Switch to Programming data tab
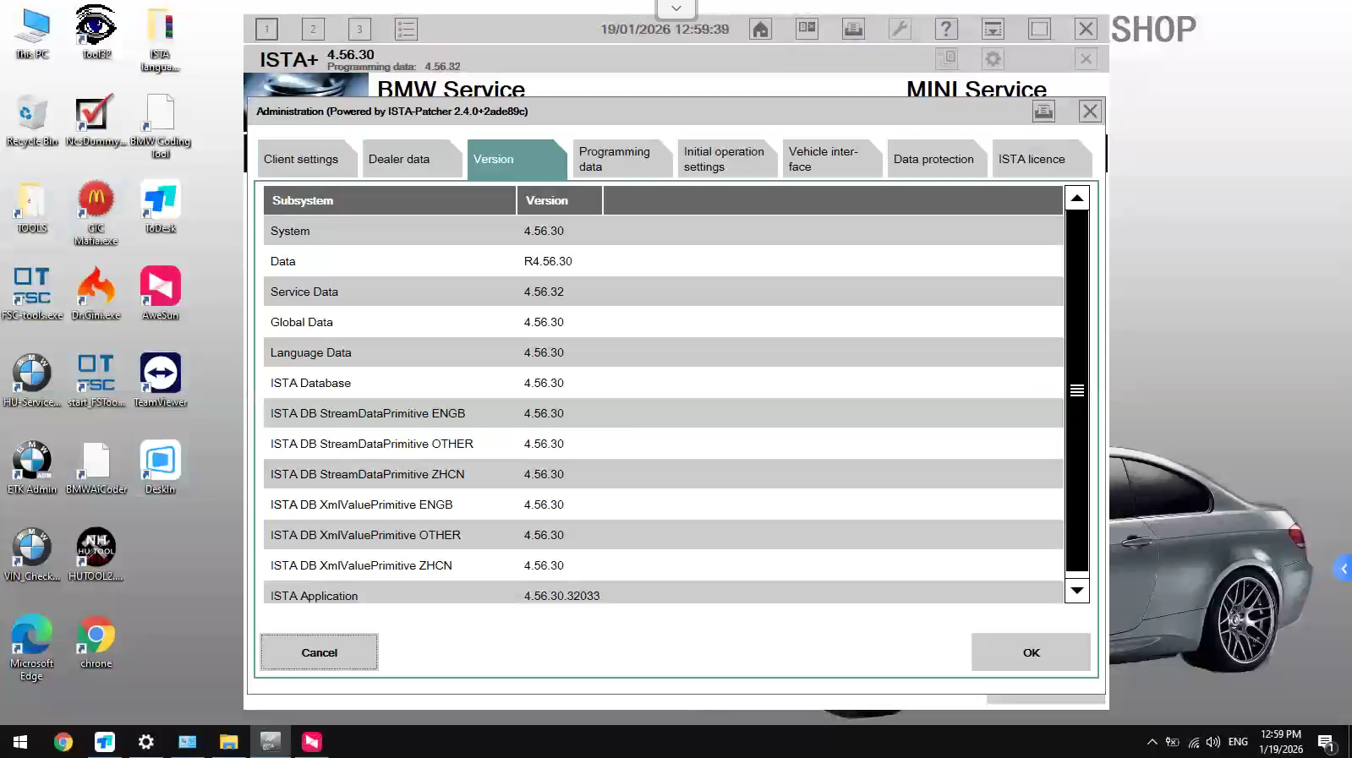The width and height of the screenshot is (1352, 758). tap(615, 160)
